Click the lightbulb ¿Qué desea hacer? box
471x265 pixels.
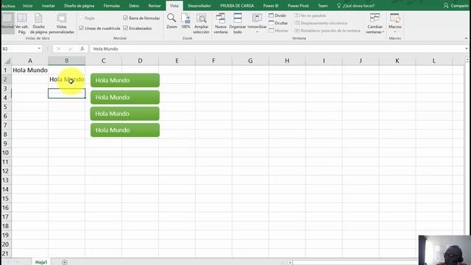[x=356, y=6]
